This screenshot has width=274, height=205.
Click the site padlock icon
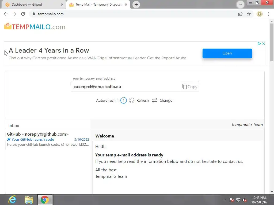coord(34,14)
